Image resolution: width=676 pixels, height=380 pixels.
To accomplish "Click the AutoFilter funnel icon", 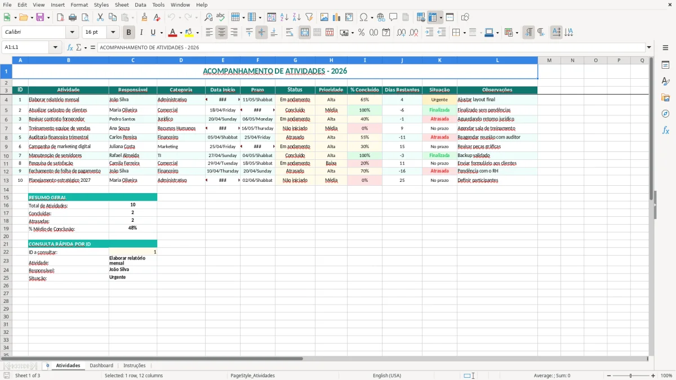I will click(309, 17).
